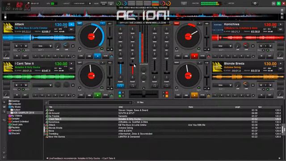
Task: Click hot cue 1 pad on Konichiwa deck
Action: click(x=215, y=56)
